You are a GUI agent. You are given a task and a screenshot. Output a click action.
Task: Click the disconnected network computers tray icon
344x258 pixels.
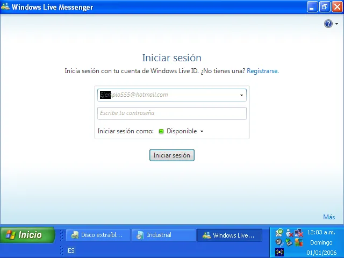point(299,233)
